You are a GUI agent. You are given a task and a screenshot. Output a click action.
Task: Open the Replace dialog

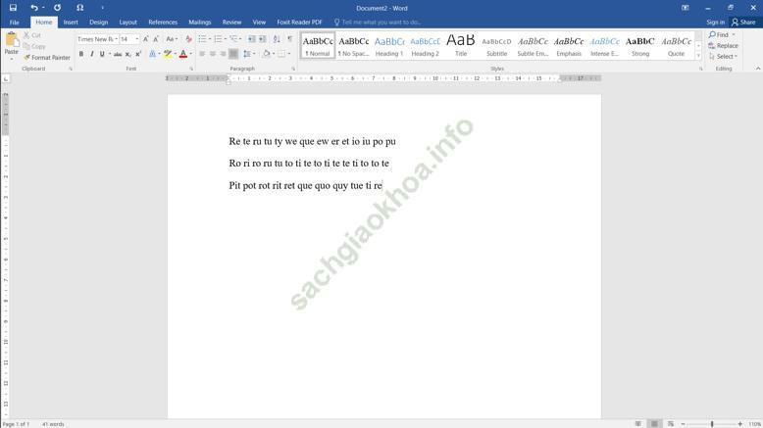click(x=724, y=46)
